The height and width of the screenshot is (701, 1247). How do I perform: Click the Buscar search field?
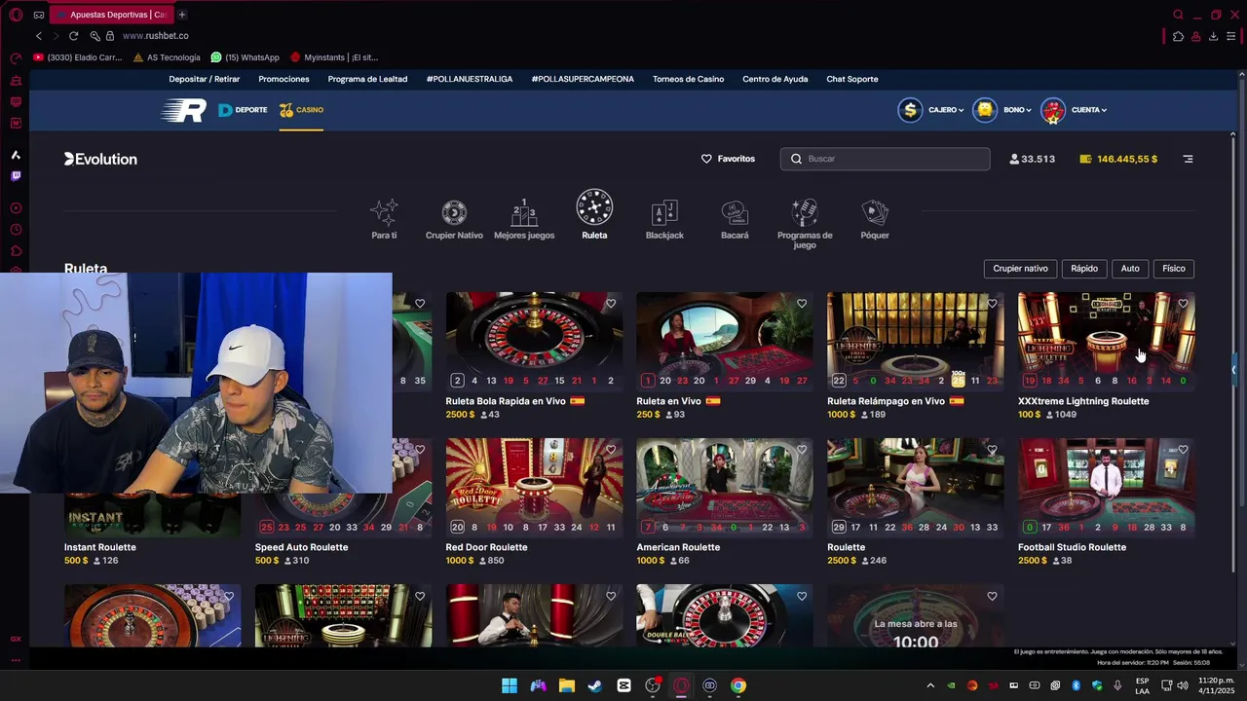(885, 159)
